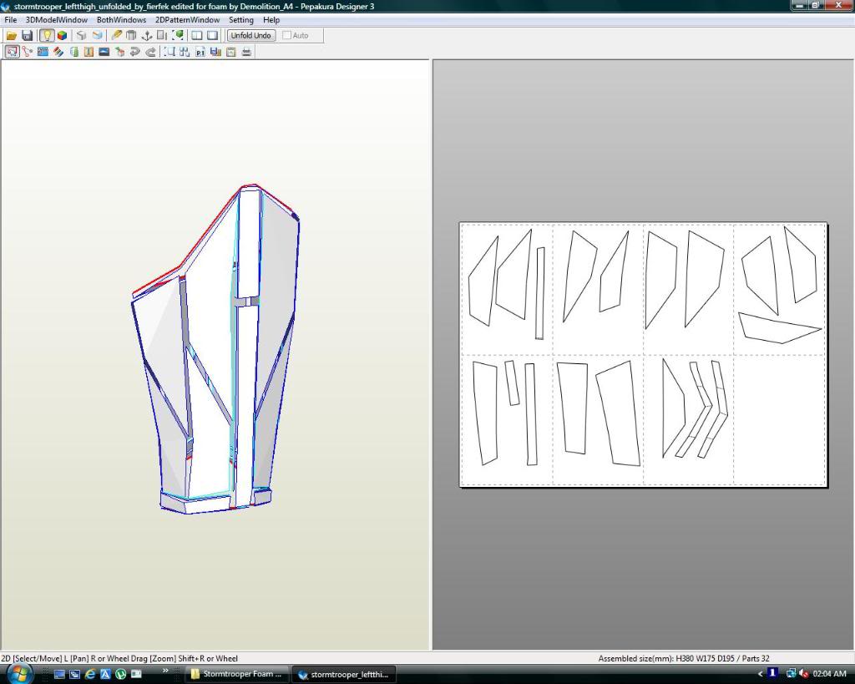
Task: Click the dashed rectangle selection icon
Action: [169, 52]
